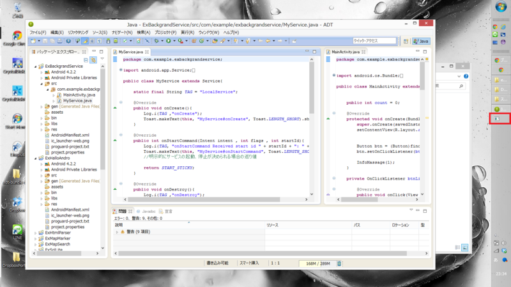The width and height of the screenshot is (511, 287).
Task: Click the 書き込み可能 status bar entry
Action: (x=218, y=263)
